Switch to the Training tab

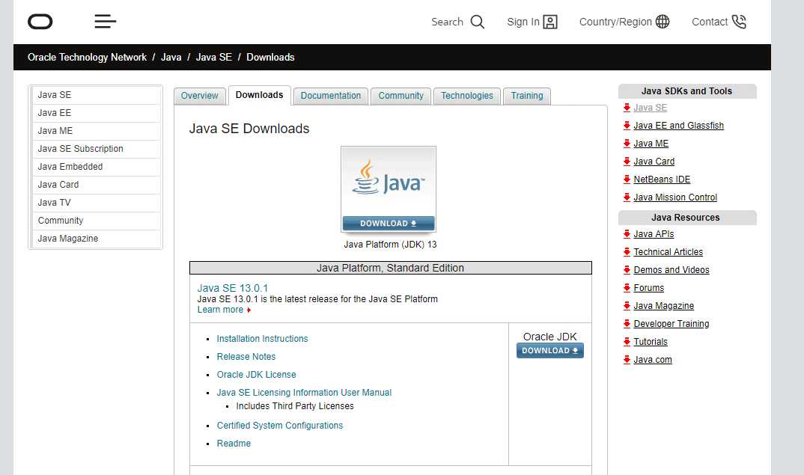527,96
